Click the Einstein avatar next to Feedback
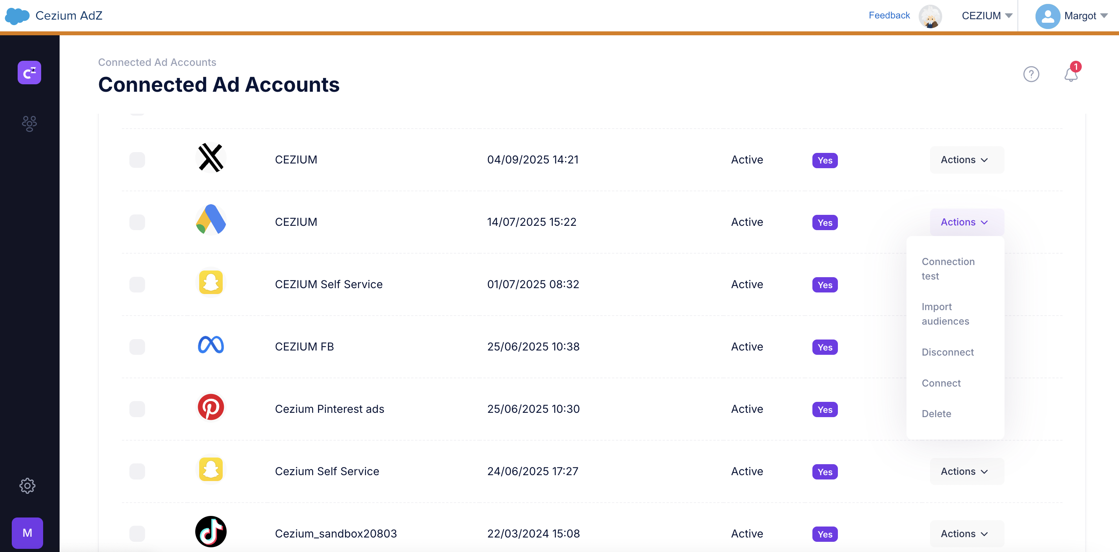The height and width of the screenshot is (552, 1119). tap(930, 16)
